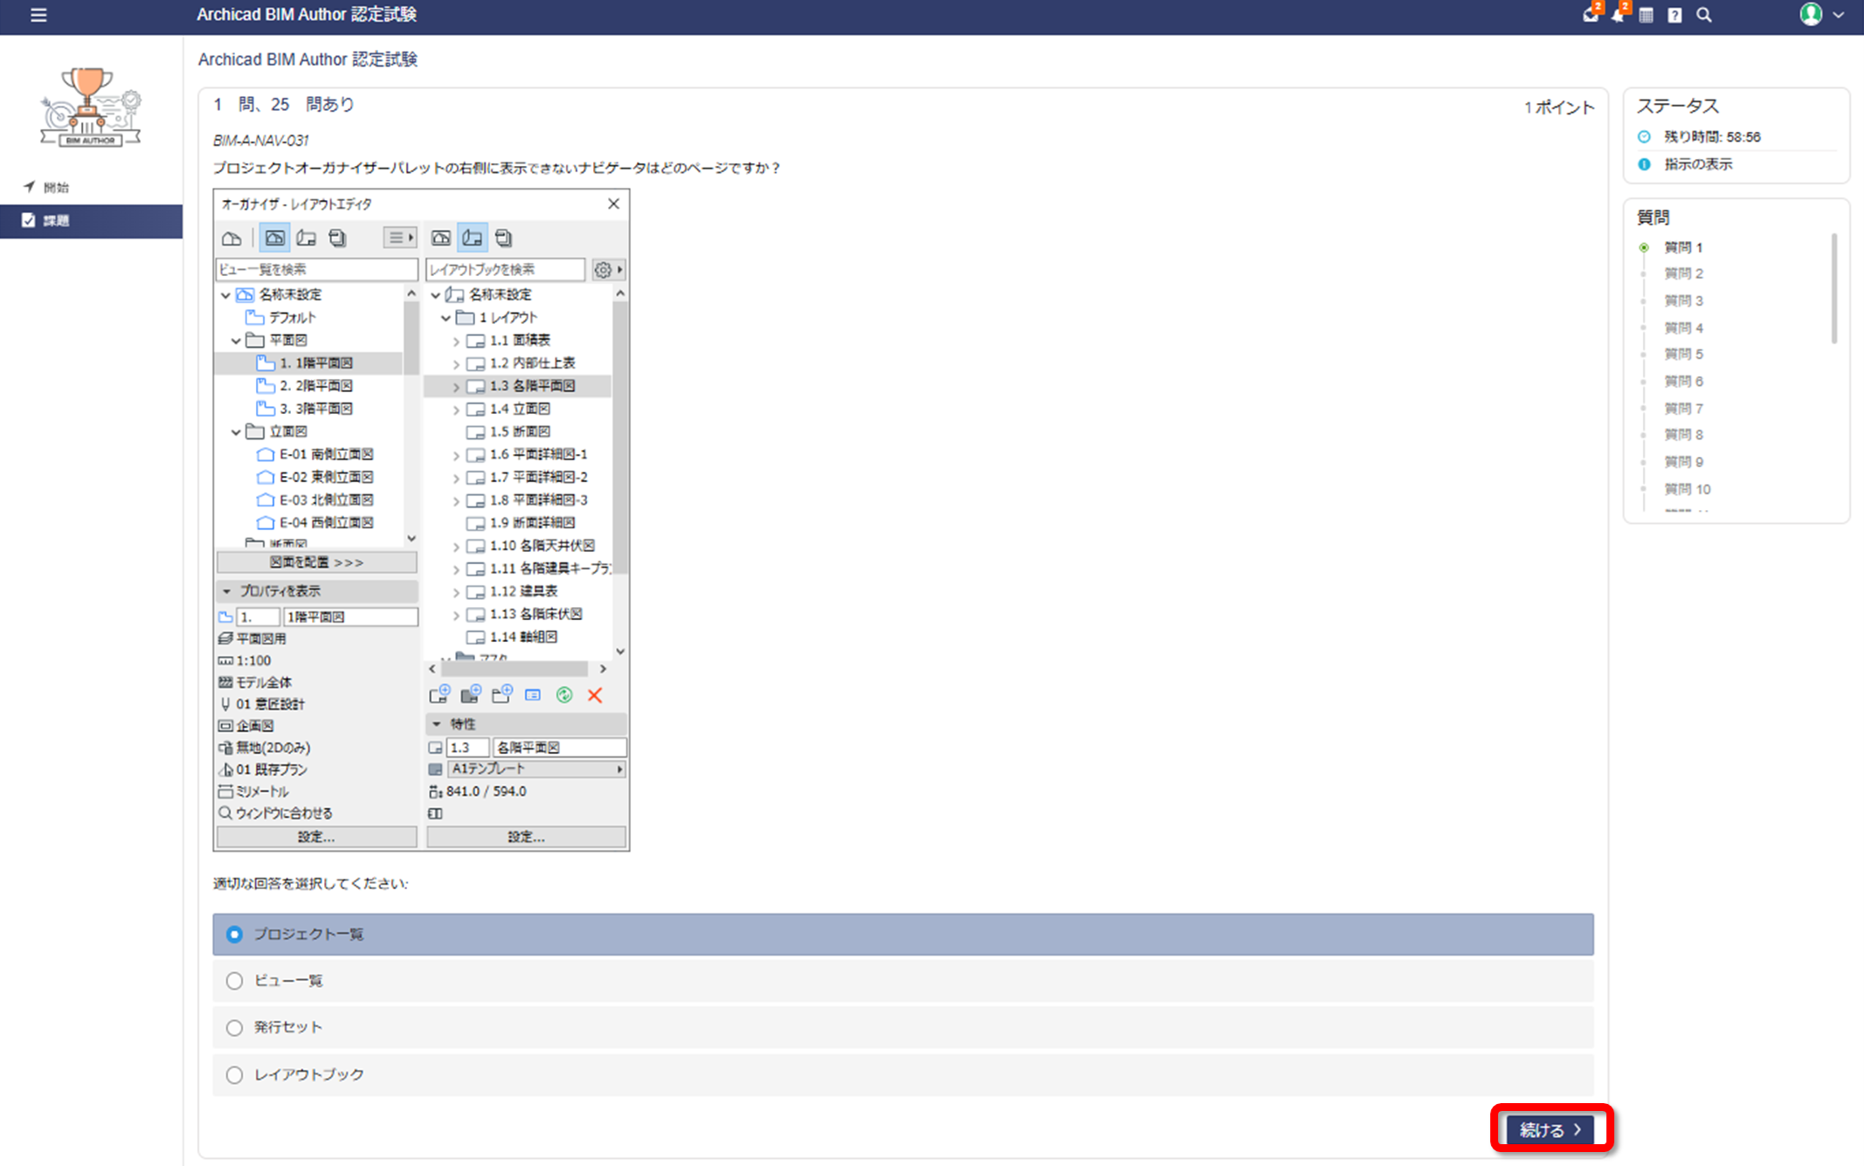Open 課題 in the sidebar
The width and height of the screenshot is (1864, 1166).
[x=91, y=220]
